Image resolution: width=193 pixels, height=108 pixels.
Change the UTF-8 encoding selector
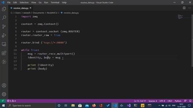[162, 101]
